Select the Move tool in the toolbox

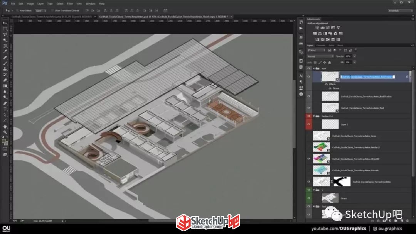(5, 23)
